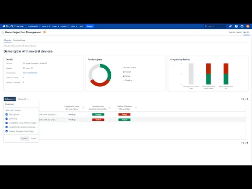This screenshot has height=189, width=252.
Task: Click Failed status in first row Tablets
Action: 124,114
